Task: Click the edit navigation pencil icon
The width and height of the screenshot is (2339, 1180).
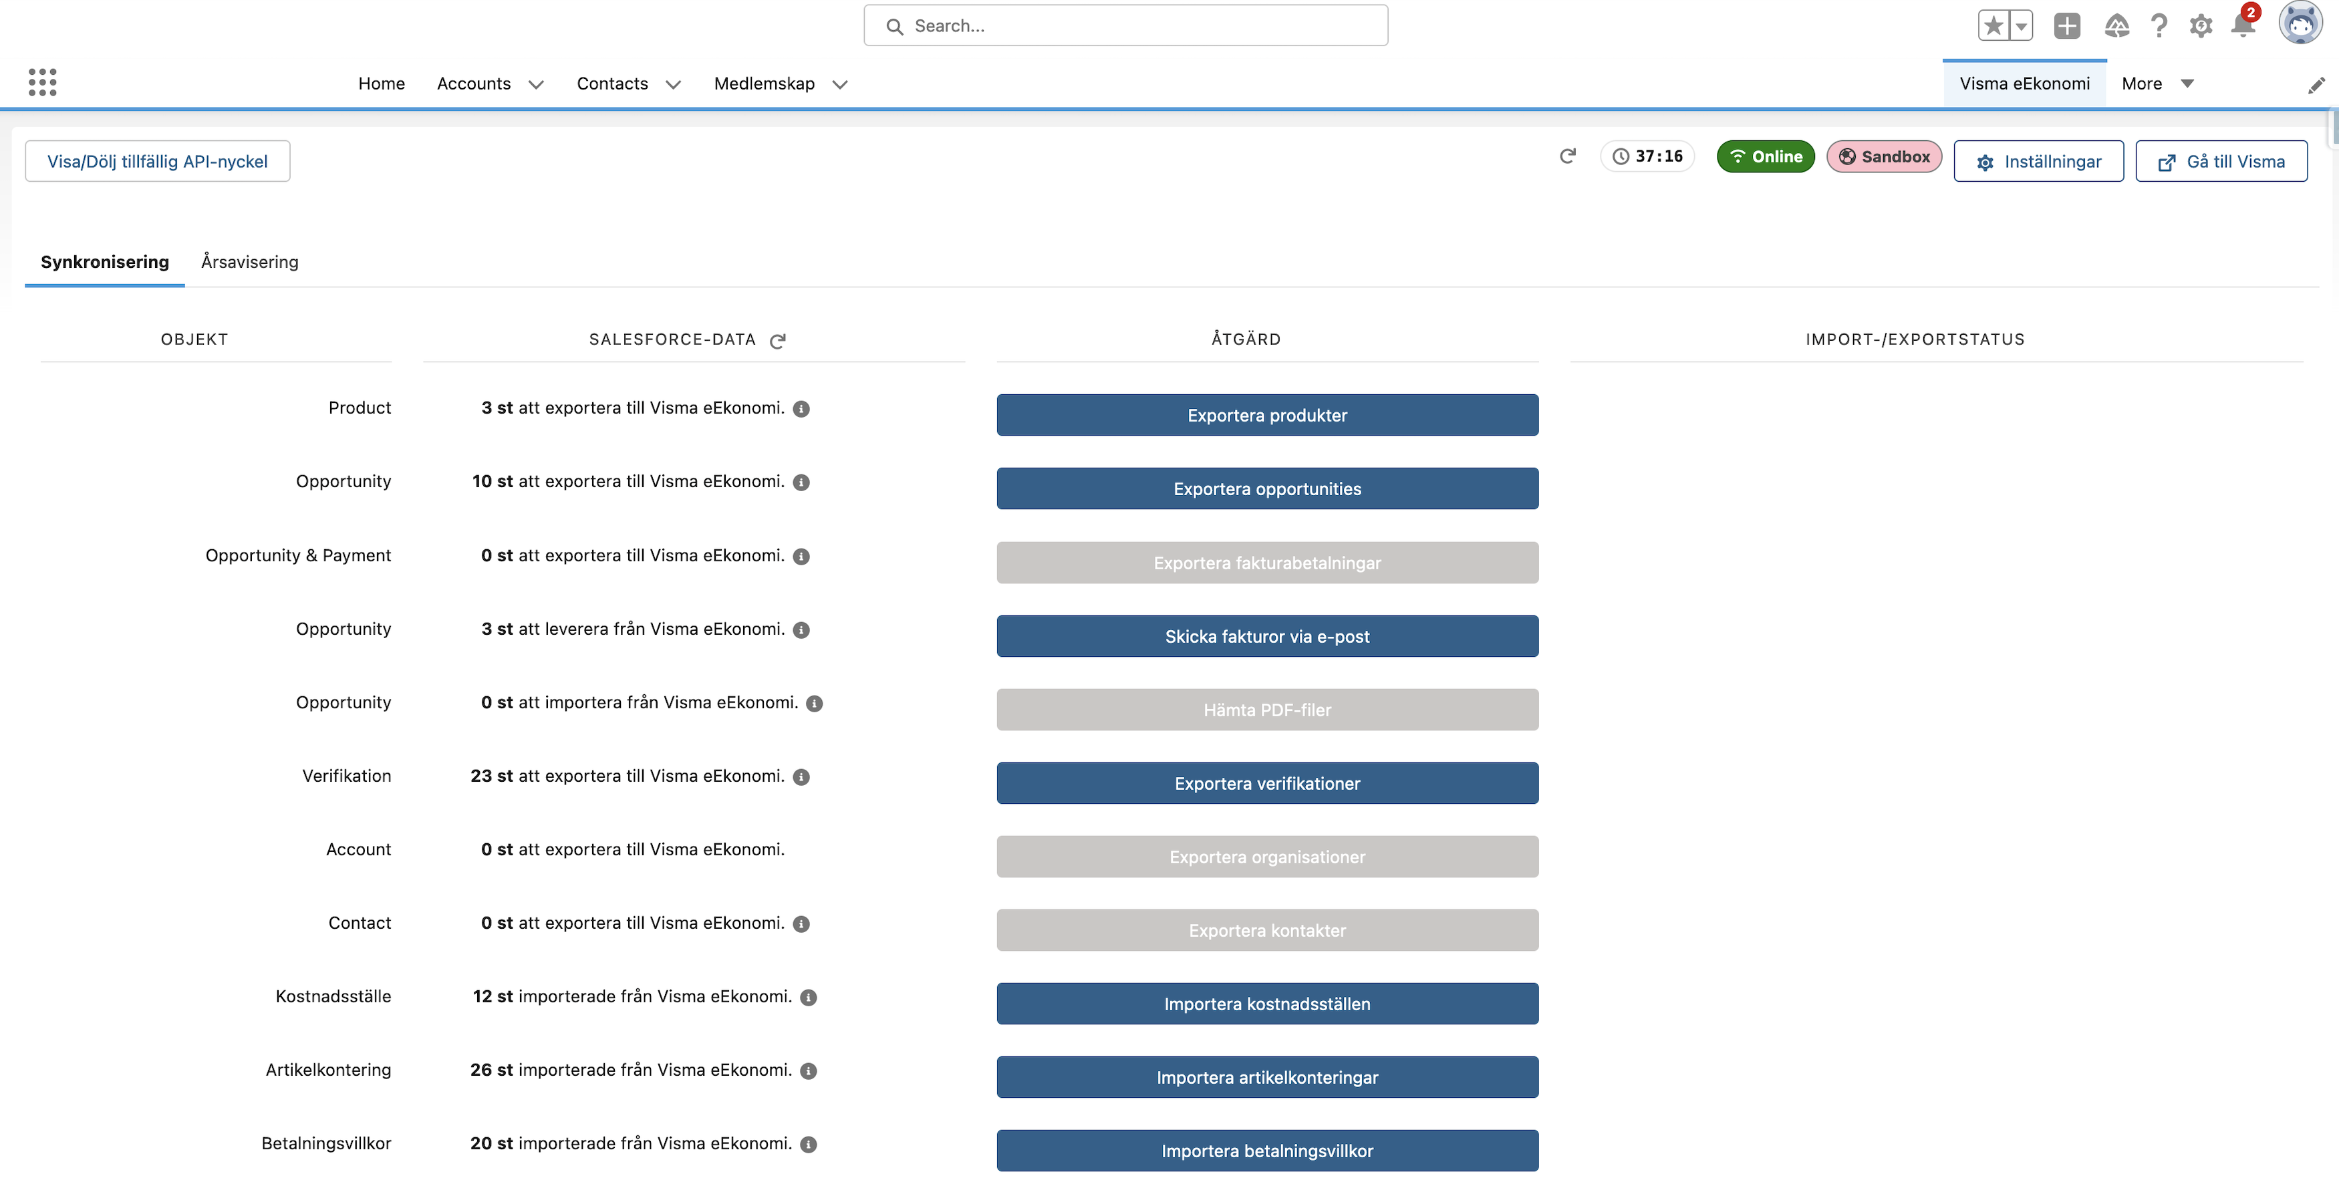Action: 2317,84
